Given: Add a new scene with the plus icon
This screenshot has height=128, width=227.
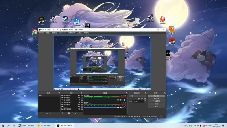Looking at the screenshot, I should [40, 113].
